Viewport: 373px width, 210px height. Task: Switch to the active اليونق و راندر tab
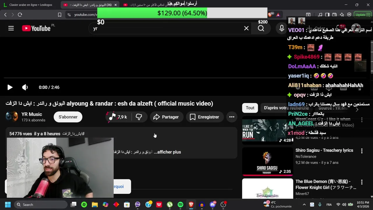(90, 5)
